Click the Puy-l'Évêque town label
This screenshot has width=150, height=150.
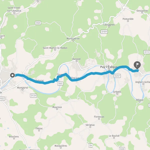point(109,67)
